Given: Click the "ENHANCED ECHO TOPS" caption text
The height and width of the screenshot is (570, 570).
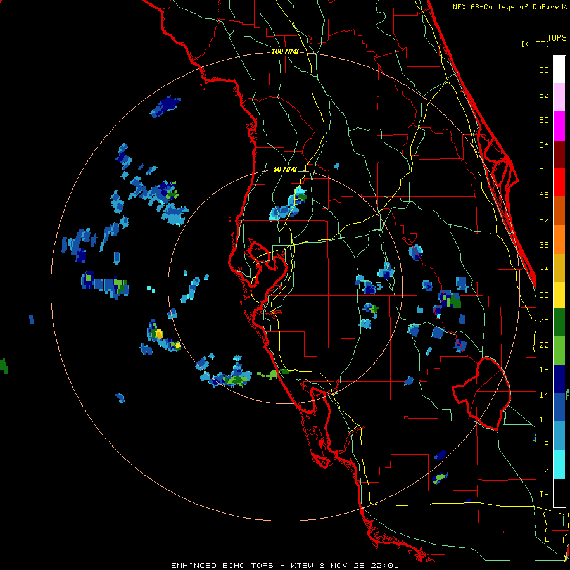Looking at the screenshot, I should (x=222, y=566).
